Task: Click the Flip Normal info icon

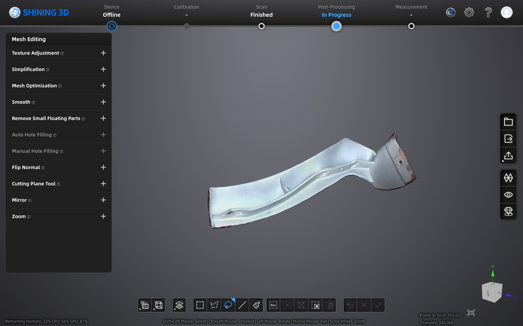Action: [x=43, y=168]
